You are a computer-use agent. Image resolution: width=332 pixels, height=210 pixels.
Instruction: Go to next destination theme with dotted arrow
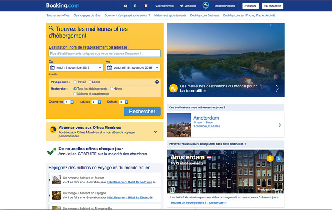pyautogui.click(x=277, y=88)
